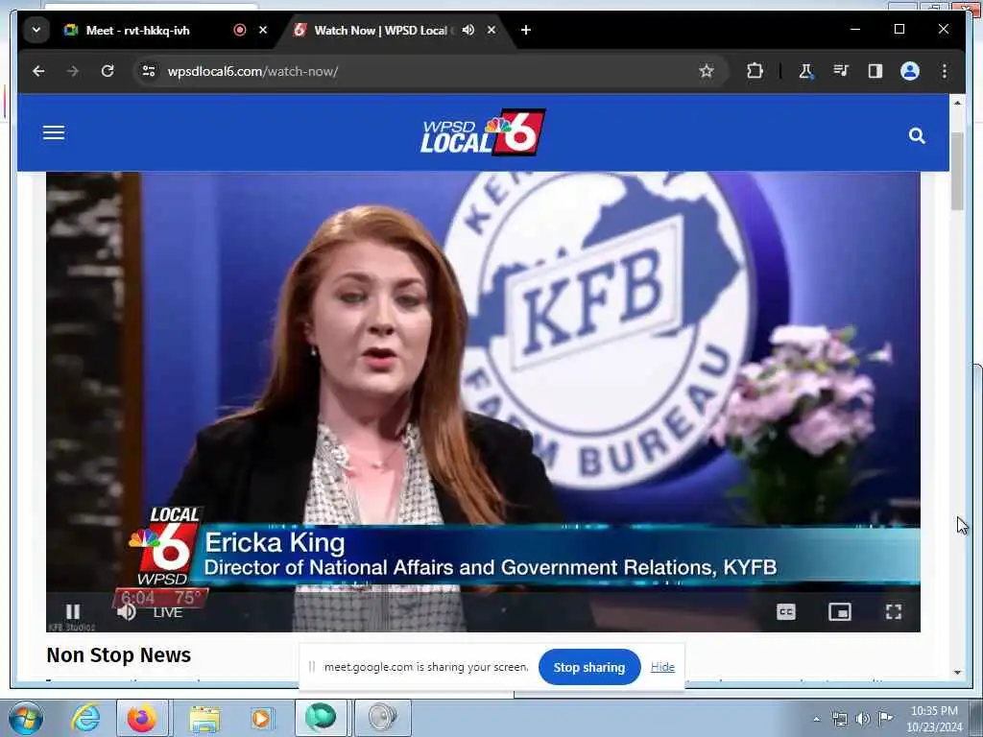Screen dimensions: 983x737
Task: Mute the video player volume
Action: click(126, 611)
